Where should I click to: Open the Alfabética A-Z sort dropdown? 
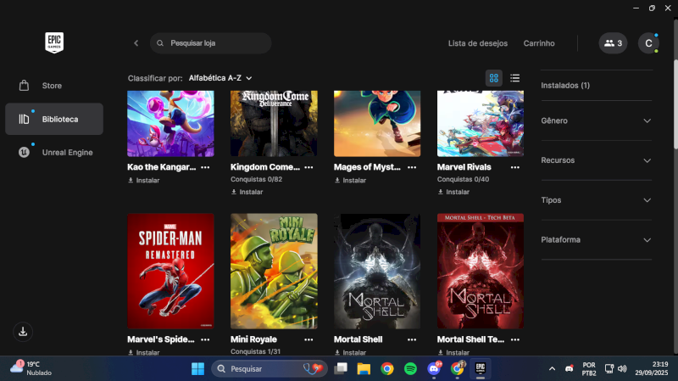coord(220,78)
